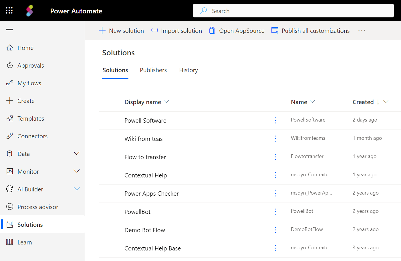The image size is (401, 261).
Task: Open the Learn section
Action: point(25,242)
